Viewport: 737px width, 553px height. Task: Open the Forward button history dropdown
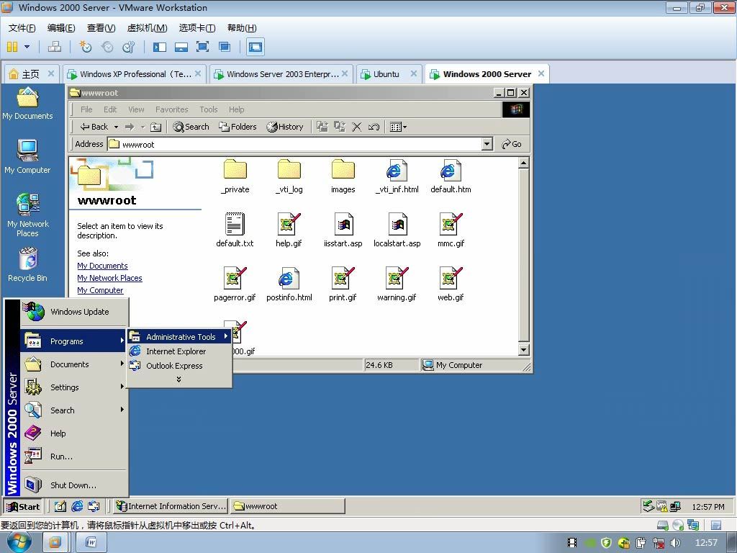click(x=143, y=127)
